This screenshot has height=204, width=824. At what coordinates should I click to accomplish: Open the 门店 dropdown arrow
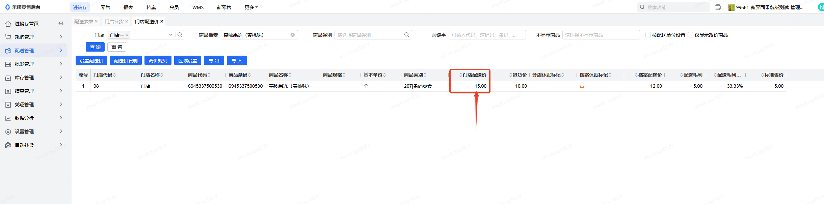(x=171, y=35)
